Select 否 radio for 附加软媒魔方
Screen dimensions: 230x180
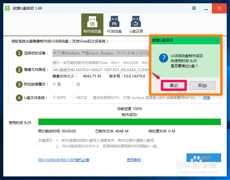[74, 84]
